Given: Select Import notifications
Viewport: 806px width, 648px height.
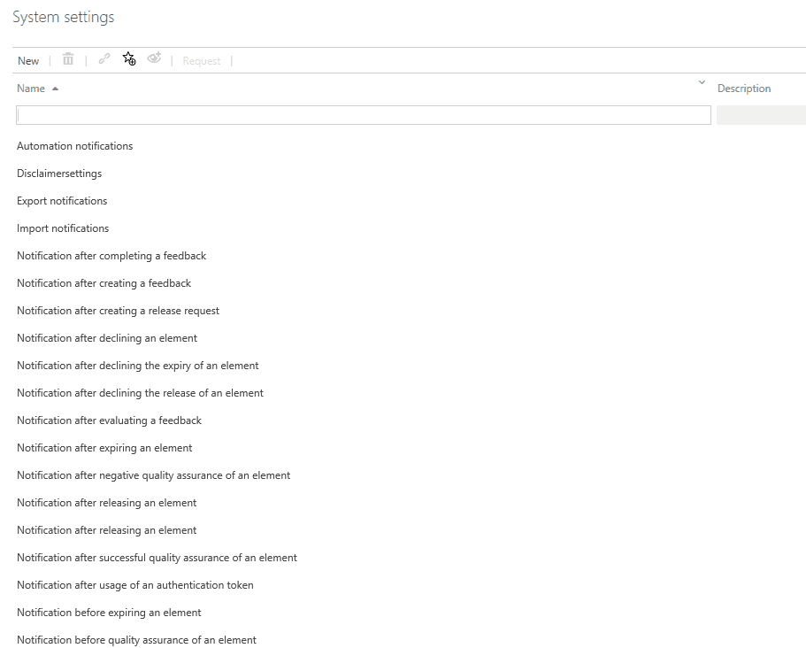Looking at the screenshot, I should coord(63,228).
